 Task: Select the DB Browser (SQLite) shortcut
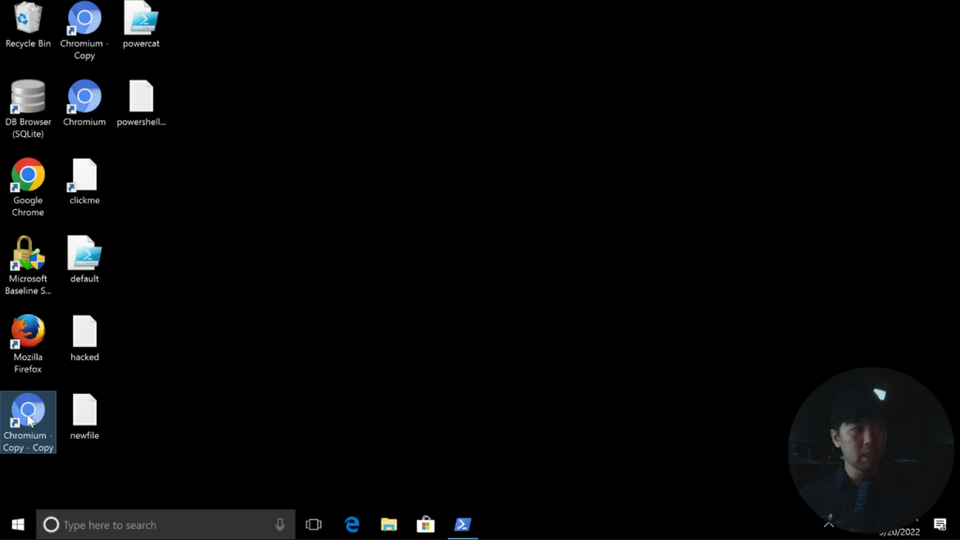(28, 109)
